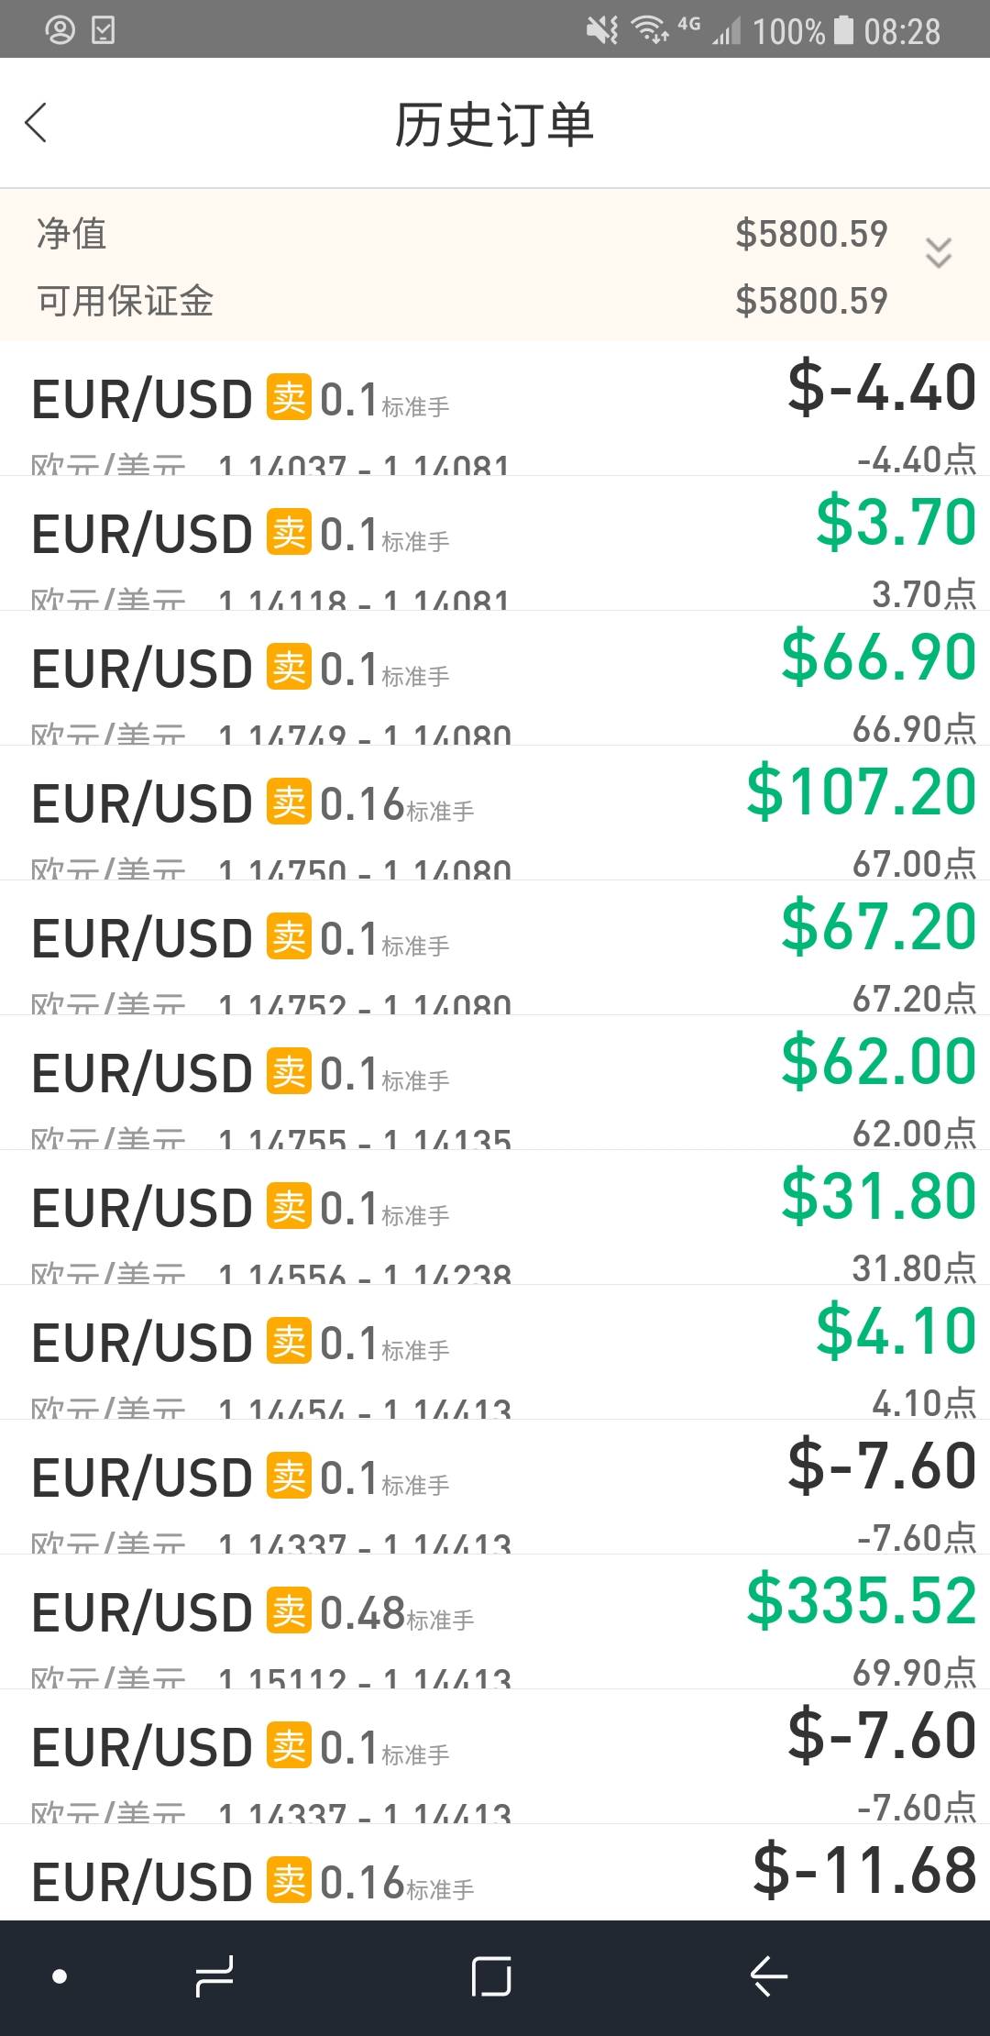View the order with $62.00 profit
Screen dimensions: 990x2036
[x=495, y=1083]
